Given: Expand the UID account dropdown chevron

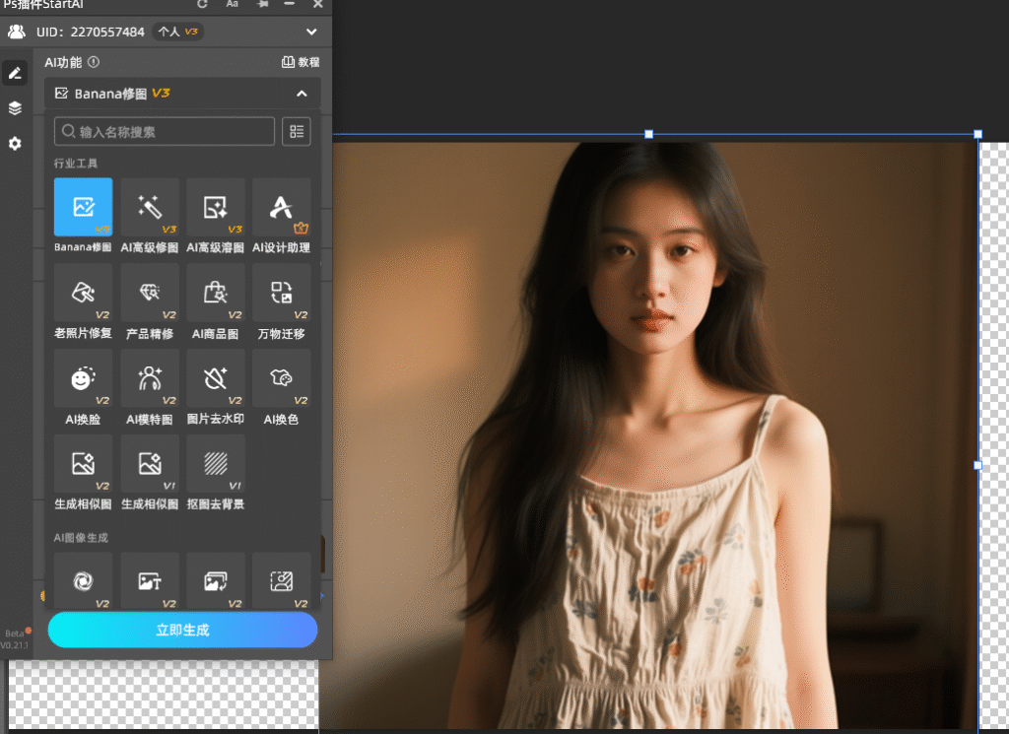Looking at the screenshot, I should pos(311,32).
